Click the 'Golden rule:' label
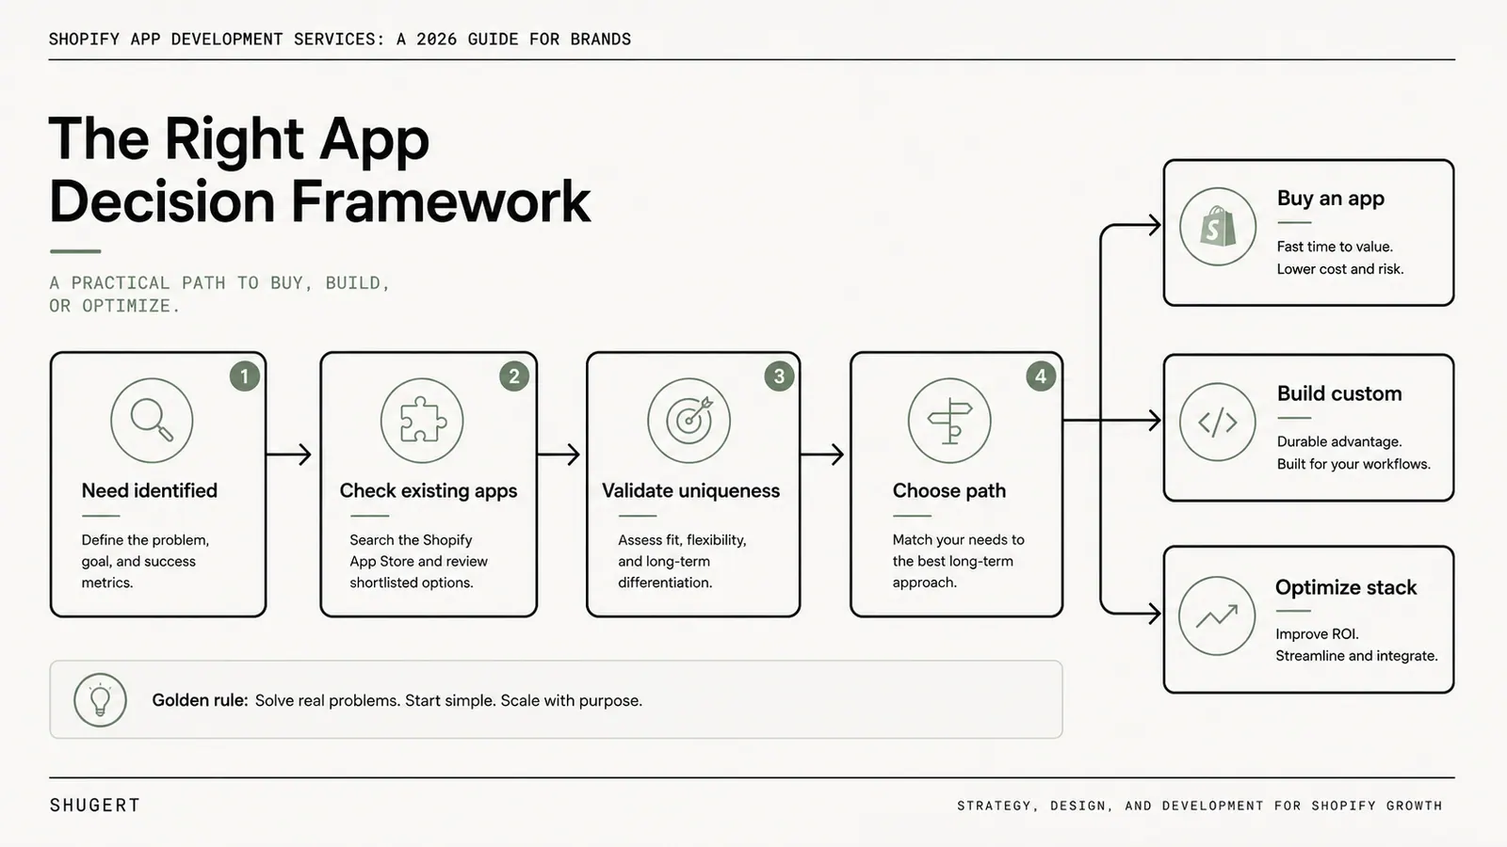Screen dimensions: 1507x847 [201, 700]
